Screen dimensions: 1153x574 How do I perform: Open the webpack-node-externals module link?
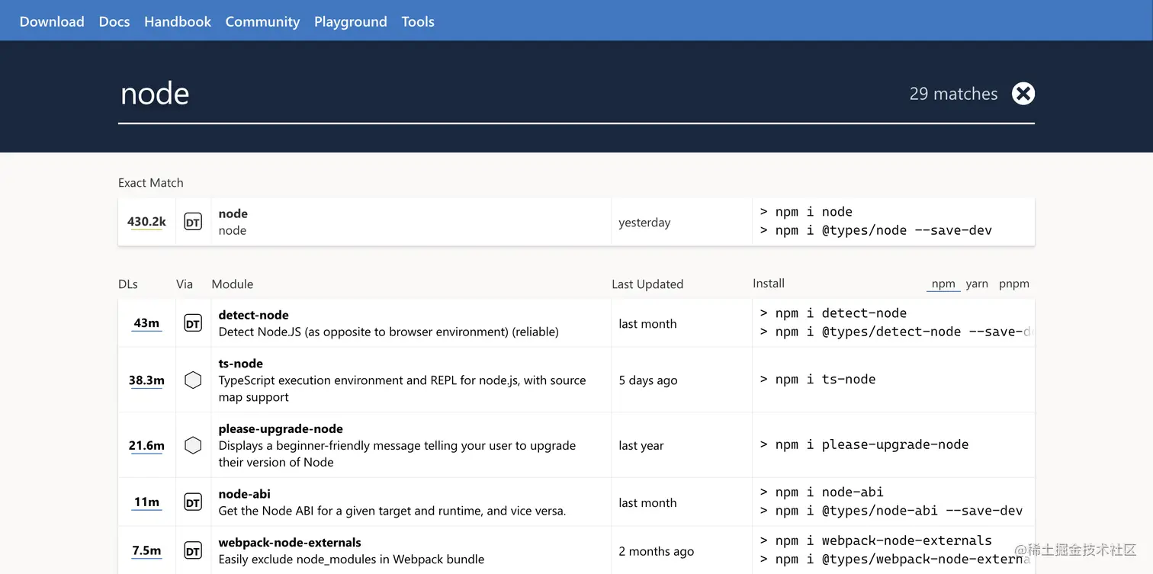(x=290, y=543)
